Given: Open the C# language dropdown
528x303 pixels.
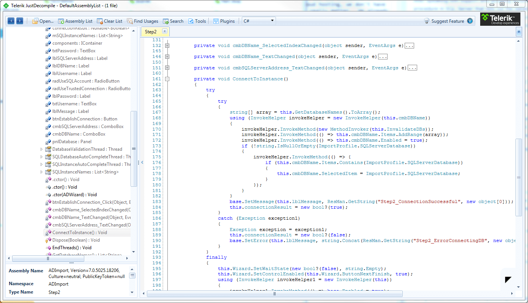Looking at the screenshot, I should click(x=259, y=21).
